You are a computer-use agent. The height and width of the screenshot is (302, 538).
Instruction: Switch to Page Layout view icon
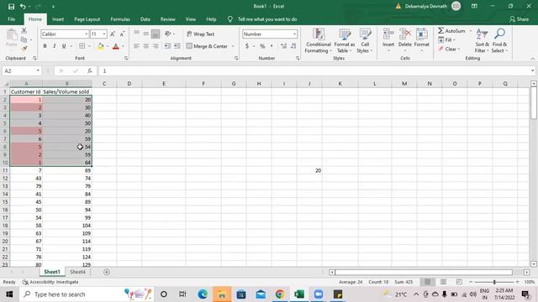443,282
